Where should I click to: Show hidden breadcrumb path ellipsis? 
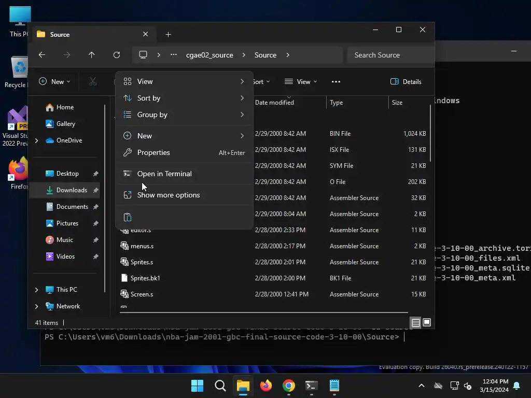[174, 55]
